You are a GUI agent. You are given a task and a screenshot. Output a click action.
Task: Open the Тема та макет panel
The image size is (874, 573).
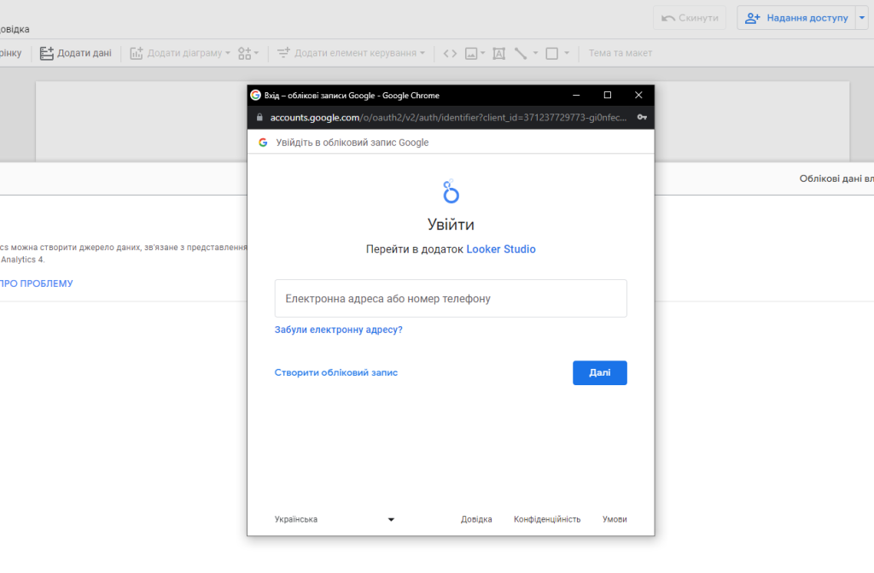(x=620, y=53)
